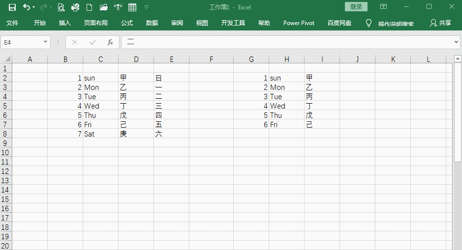Click the vertical scrollbar up arrow

click(458, 58)
